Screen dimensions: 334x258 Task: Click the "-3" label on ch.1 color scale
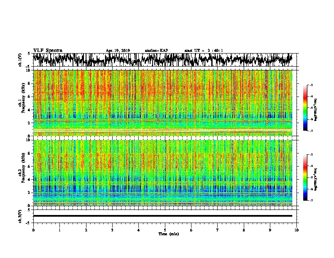coord(311,85)
